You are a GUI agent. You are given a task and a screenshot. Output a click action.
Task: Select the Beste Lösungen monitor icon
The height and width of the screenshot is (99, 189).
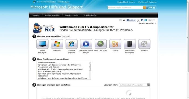(42, 44)
